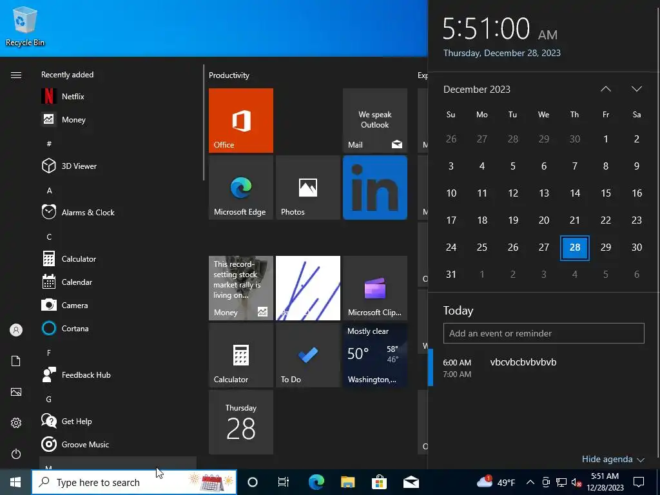Select today's date 28 in the calendar
The height and width of the screenshot is (495, 660).
[x=574, y=247]
